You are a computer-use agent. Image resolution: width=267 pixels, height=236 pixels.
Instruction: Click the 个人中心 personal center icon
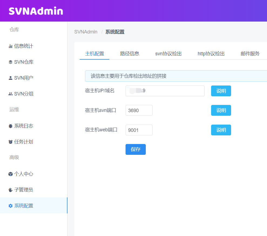(x=10, y=174)
